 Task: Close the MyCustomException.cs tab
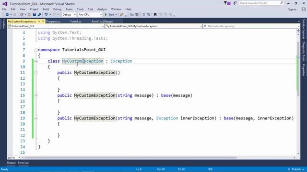click(x=43, y=21)
